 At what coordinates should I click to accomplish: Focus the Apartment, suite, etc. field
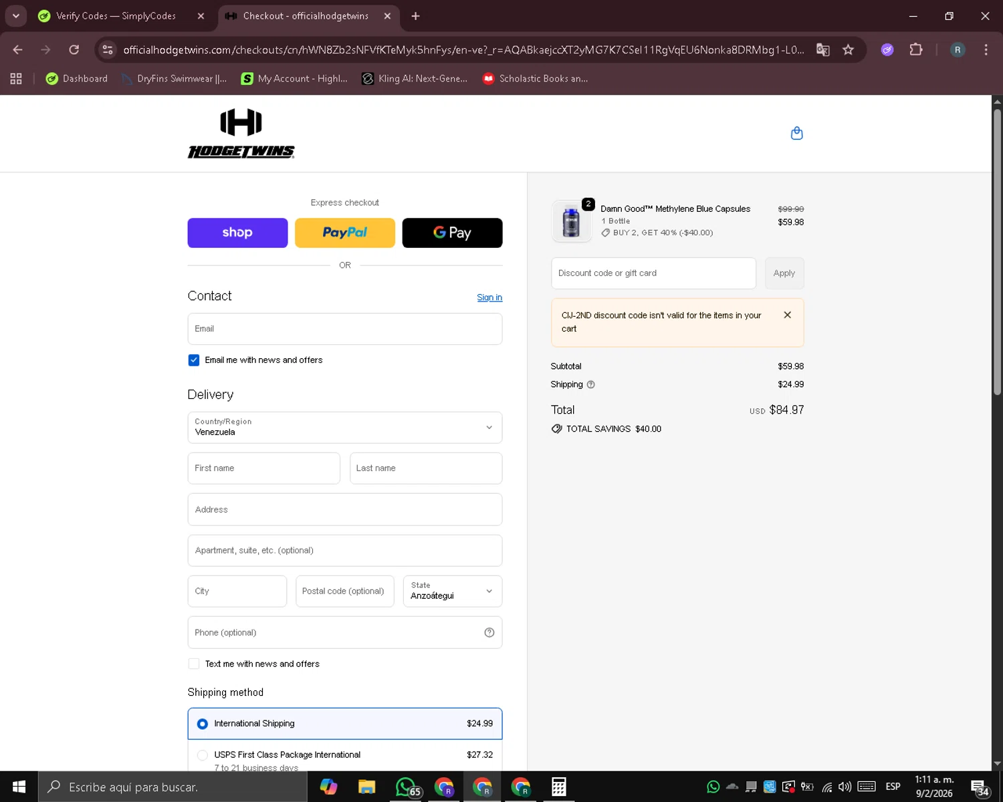click(345, 551)
